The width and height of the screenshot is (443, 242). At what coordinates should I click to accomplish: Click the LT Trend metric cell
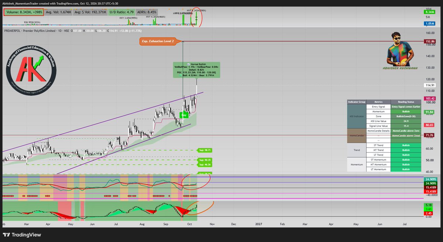378,155
